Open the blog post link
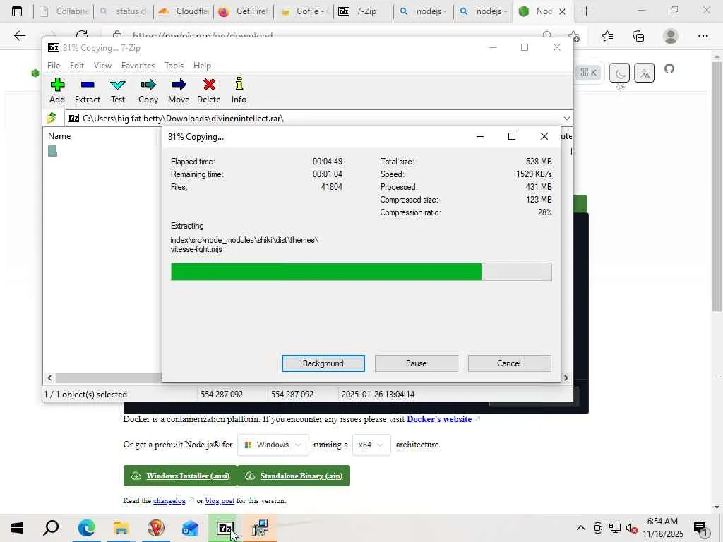Viewport: 723px width, 542px height. pos(220,500)
